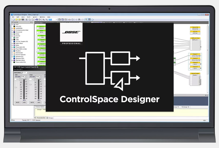
Task: Click the Zoom Out magnifier icon
Action: 47,20
